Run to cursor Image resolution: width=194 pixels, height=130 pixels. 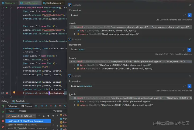click(x=65, y=106)
